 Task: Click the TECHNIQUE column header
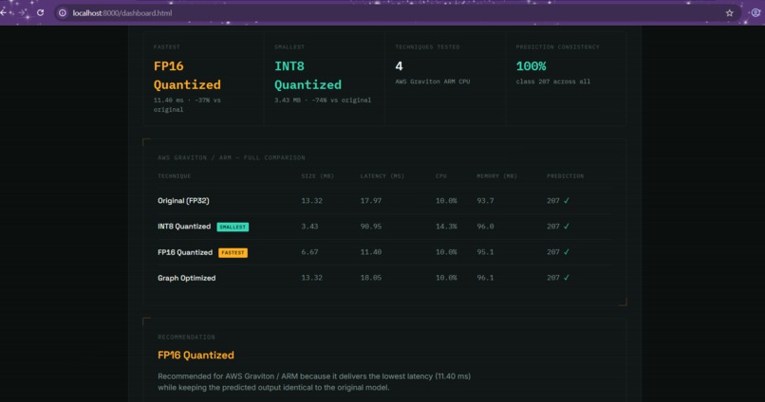point(175,176)
